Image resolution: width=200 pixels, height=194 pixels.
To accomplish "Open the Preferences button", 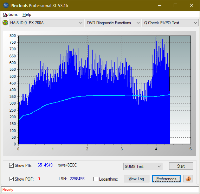I will click(166, 179).
